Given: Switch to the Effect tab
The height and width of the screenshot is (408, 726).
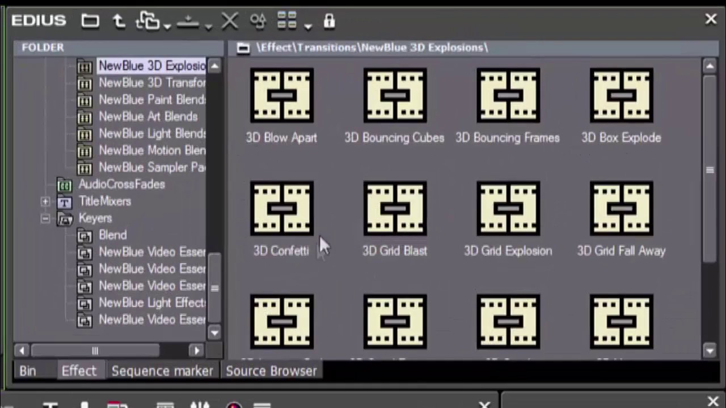Looking at the screenshot, I should (79, 371).
